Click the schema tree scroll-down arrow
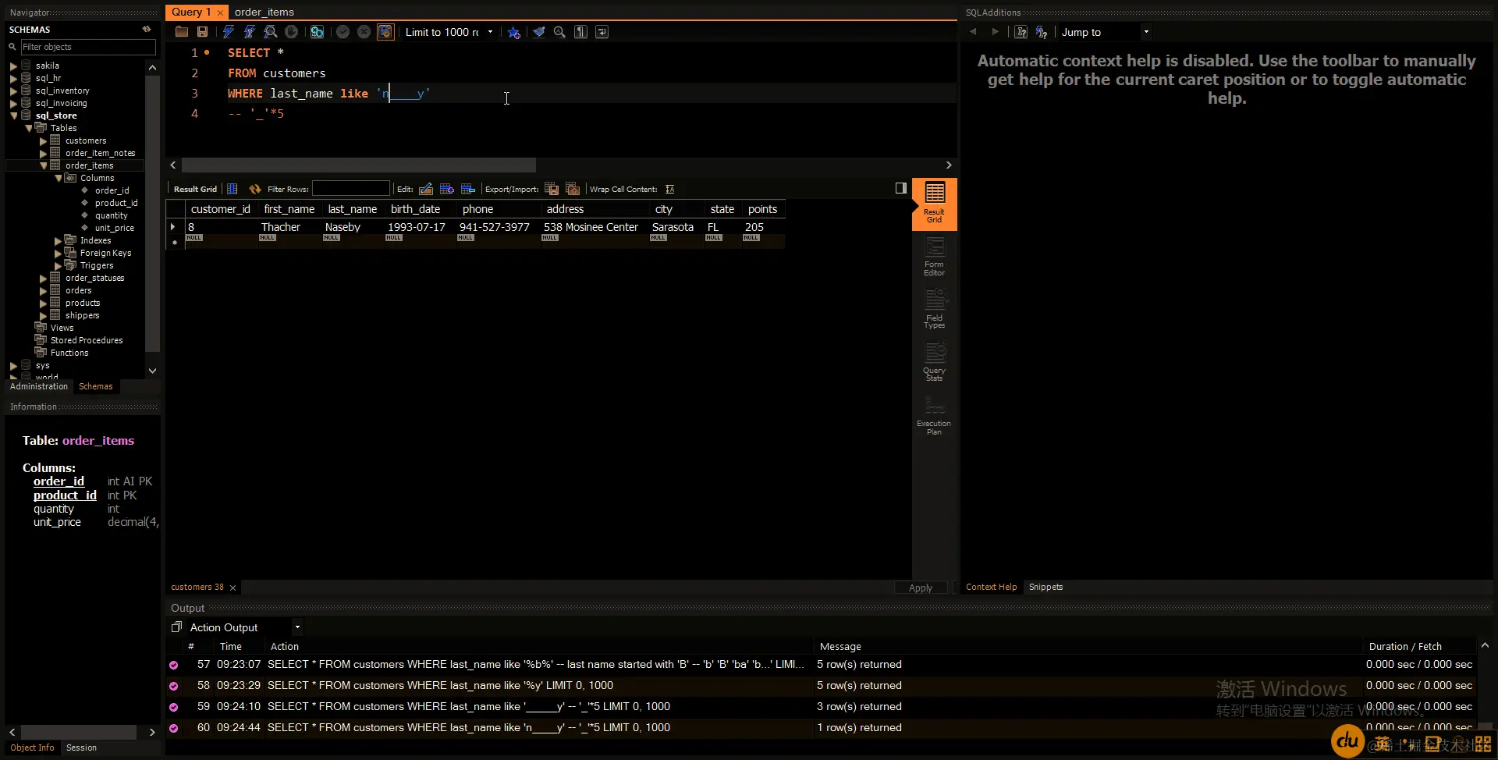The image size is (1498, 760). click(x=152, y=371)
